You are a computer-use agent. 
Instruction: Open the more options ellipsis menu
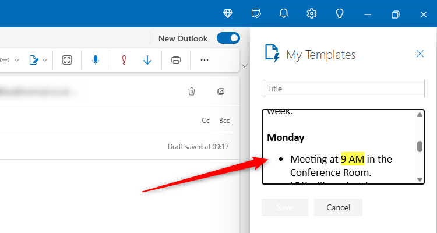tap(204, 59)
